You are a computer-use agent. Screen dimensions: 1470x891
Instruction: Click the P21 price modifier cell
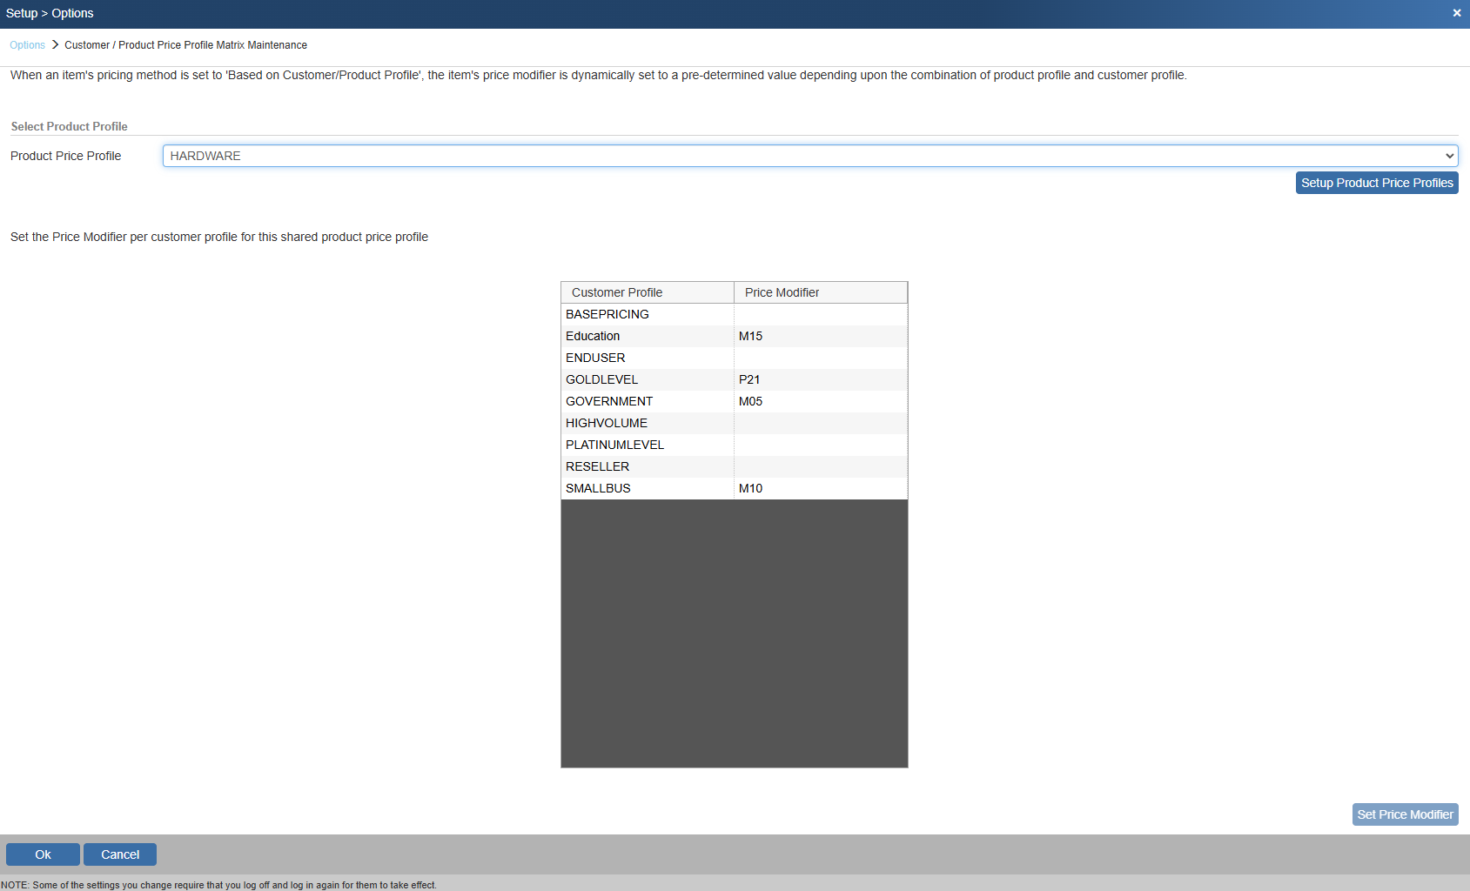749,379
